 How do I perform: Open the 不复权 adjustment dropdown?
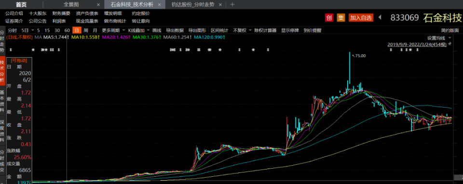[242, 30]
